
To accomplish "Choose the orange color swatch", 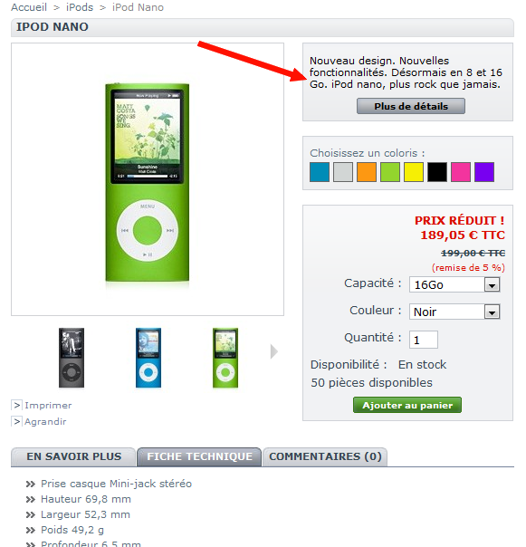I will 367,172.
